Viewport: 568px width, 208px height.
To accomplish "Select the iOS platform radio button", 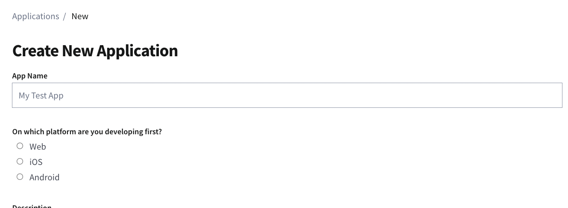I will coord(20,162).
